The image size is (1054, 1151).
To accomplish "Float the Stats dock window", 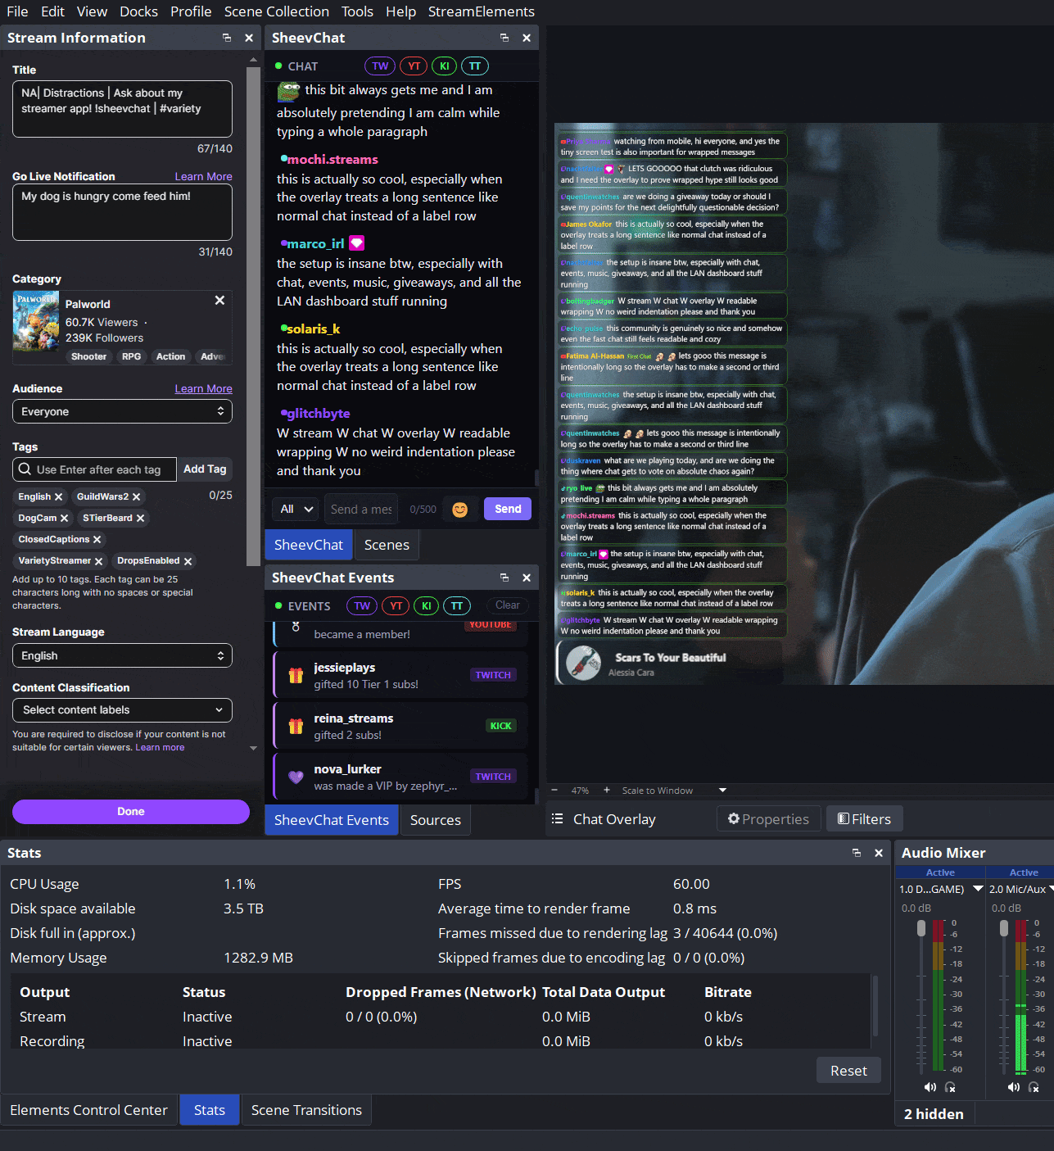I will click(857, 853).
